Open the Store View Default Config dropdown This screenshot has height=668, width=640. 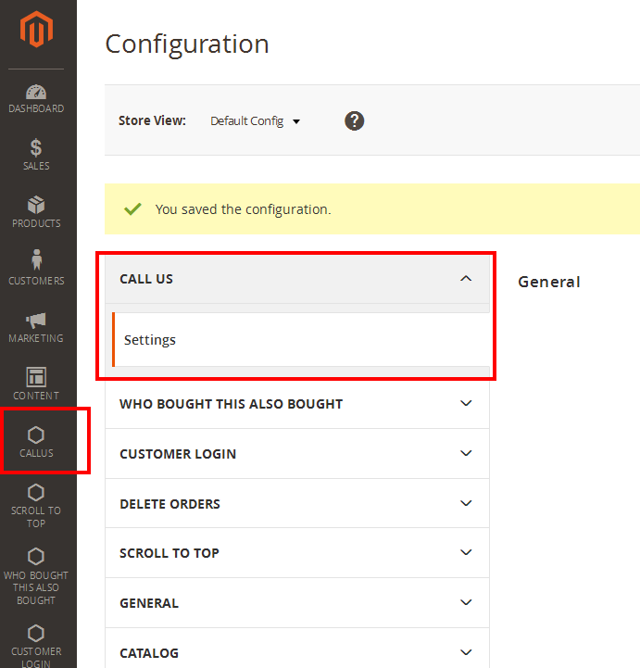[255, 121]
